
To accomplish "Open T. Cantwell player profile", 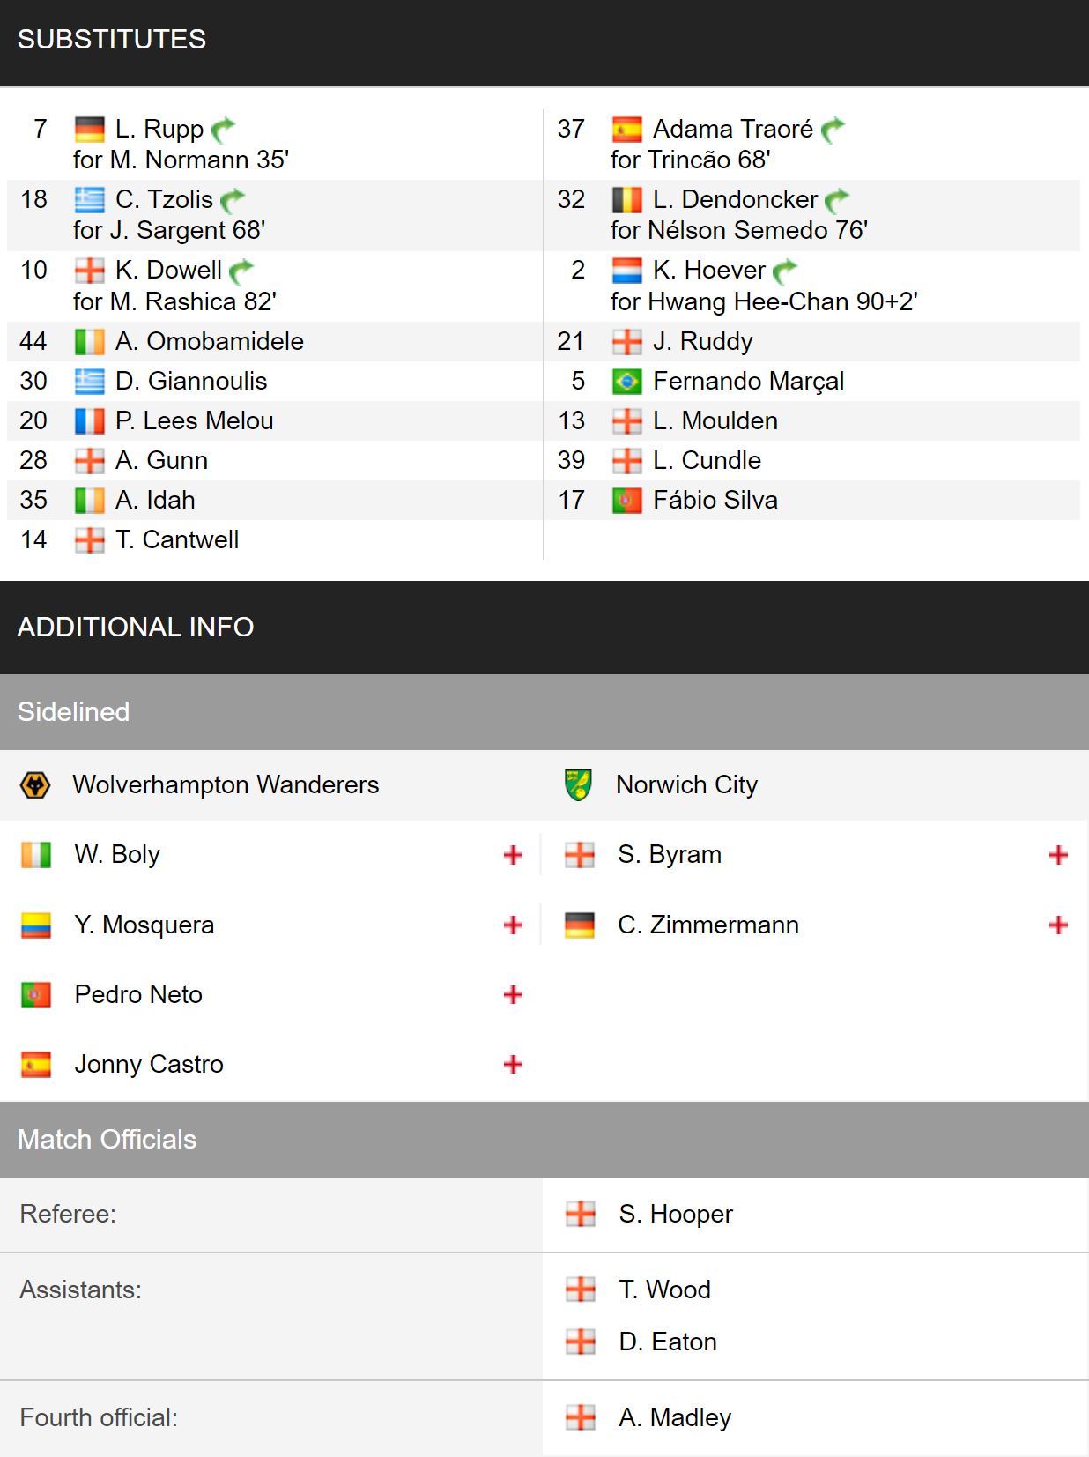I will tap(177, 539).
